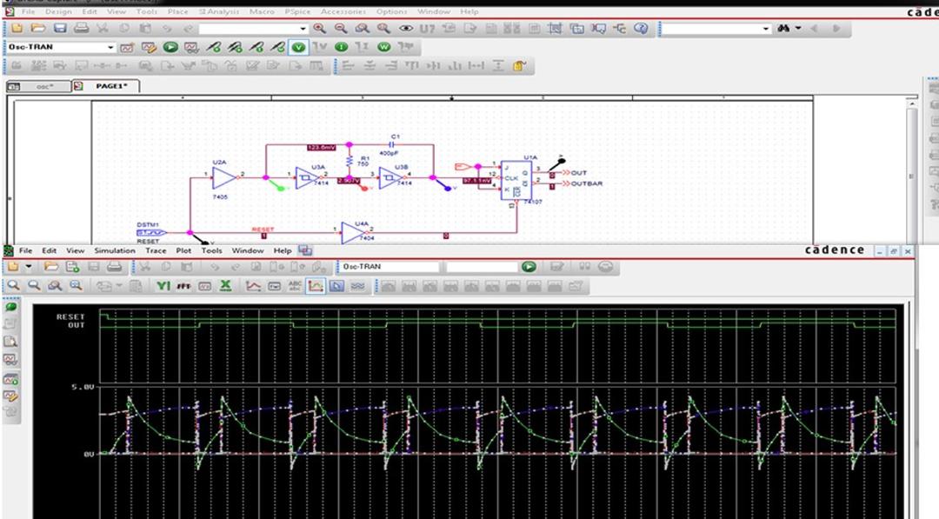Click the green X axis settings icon
Screen dimensions: 939x519
pyautogui.click(x=225, y=285)
